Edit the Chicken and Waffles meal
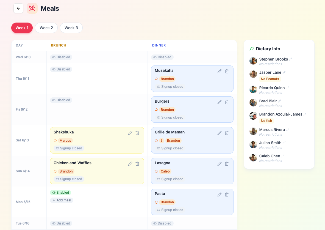Viewport: 325px width, 230px height. coord(130,164)
